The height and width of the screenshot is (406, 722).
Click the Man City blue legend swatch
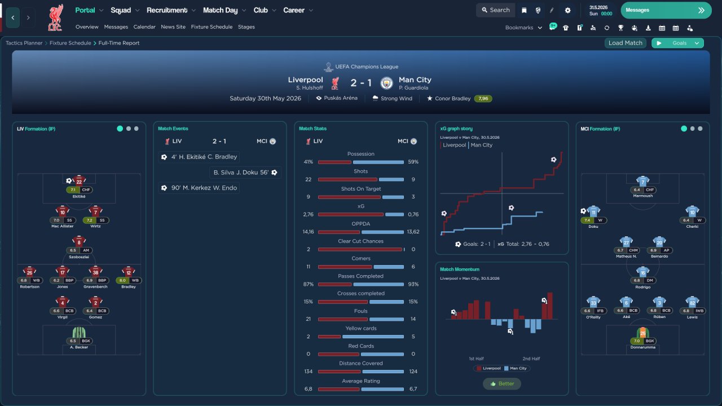tap(506, 368)
